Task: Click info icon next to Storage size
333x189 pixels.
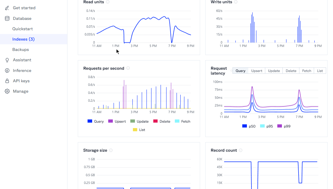Action: [111, 150]
